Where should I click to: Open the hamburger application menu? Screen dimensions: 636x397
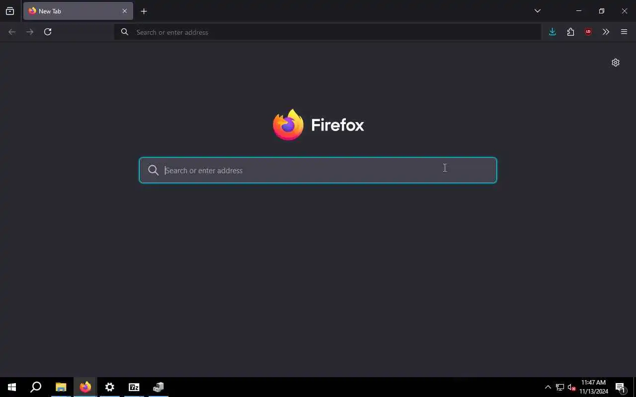[624, 32]
